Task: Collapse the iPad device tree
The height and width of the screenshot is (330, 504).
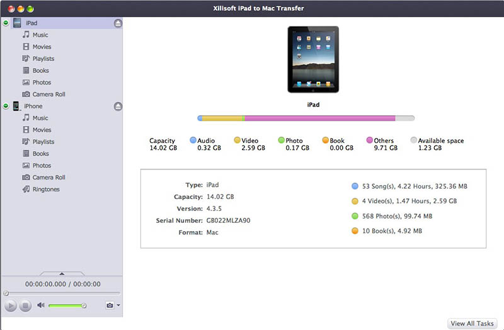Action: [x=6, y=23]
